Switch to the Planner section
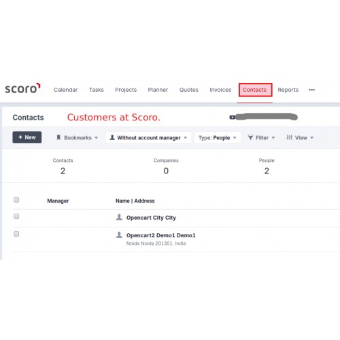Viewport: 340px width, 340px height. [158, 90]
